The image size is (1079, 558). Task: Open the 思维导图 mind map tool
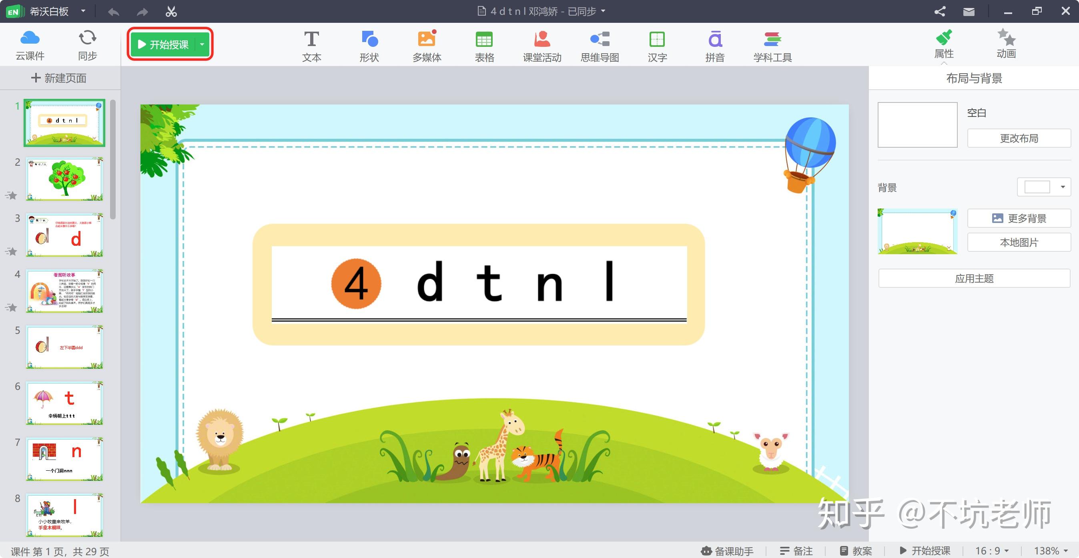(x=600, y=46)
